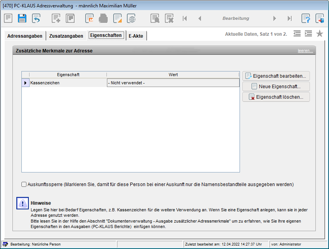Click the increase indent icon by the star
The height and width of the screenshot is (249, 329).
click(308, 34)
